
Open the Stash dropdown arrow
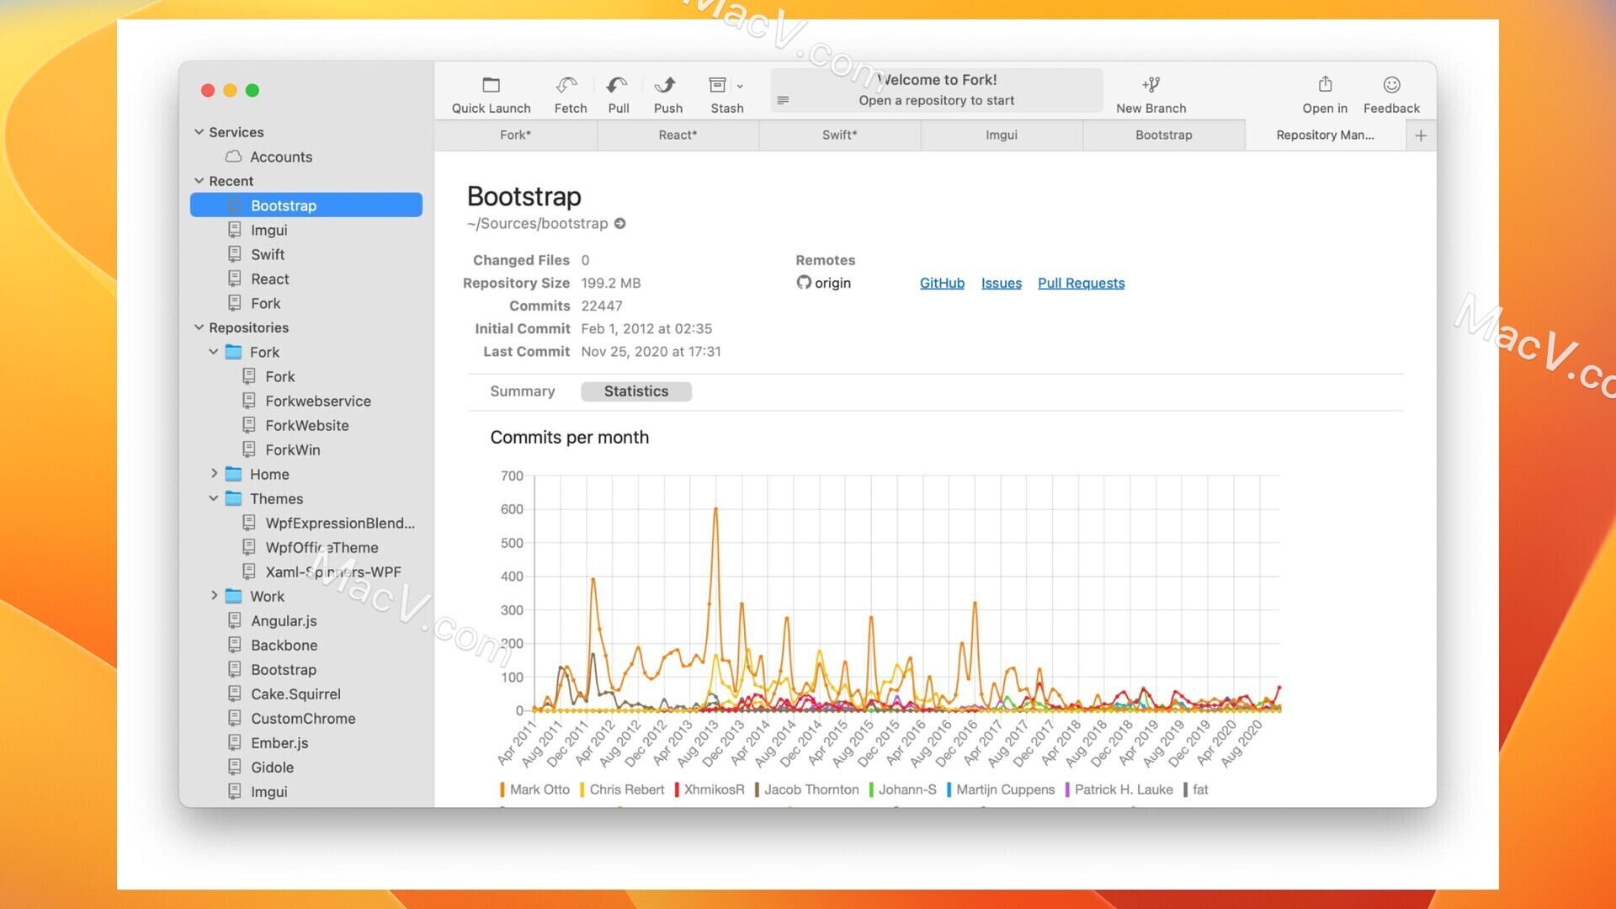(740, 86)
